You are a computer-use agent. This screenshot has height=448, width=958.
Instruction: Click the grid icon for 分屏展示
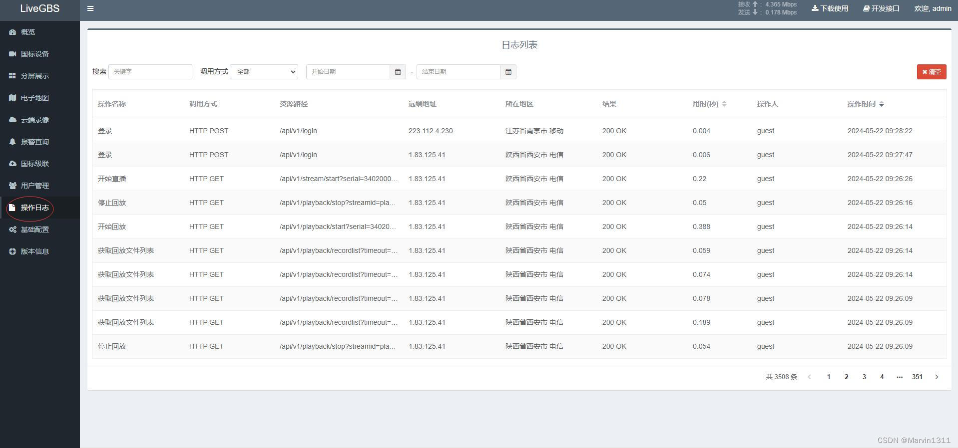tap(12, 76)
